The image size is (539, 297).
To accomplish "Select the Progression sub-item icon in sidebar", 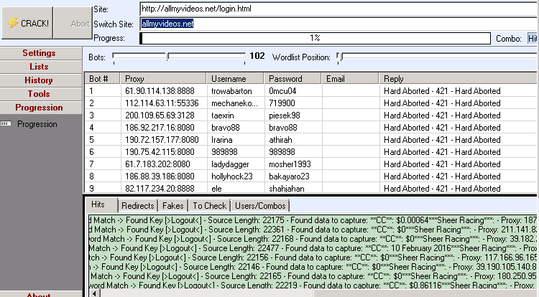I will coord(6,124).
